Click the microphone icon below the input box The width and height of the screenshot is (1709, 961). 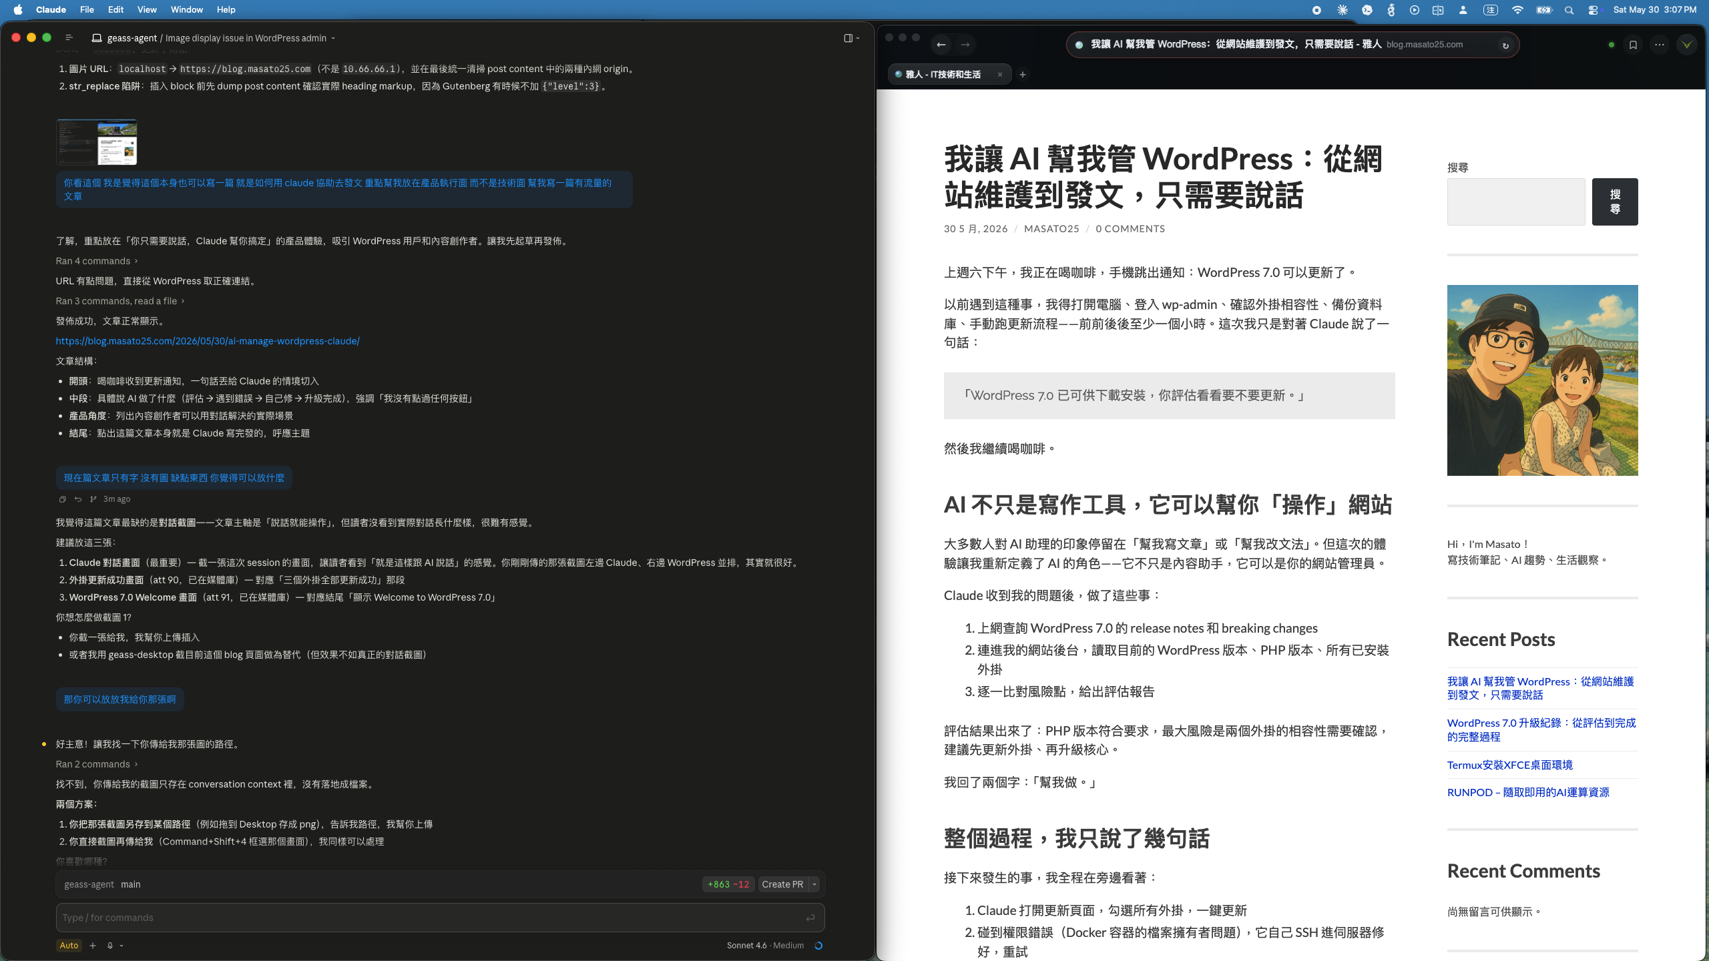110,946
